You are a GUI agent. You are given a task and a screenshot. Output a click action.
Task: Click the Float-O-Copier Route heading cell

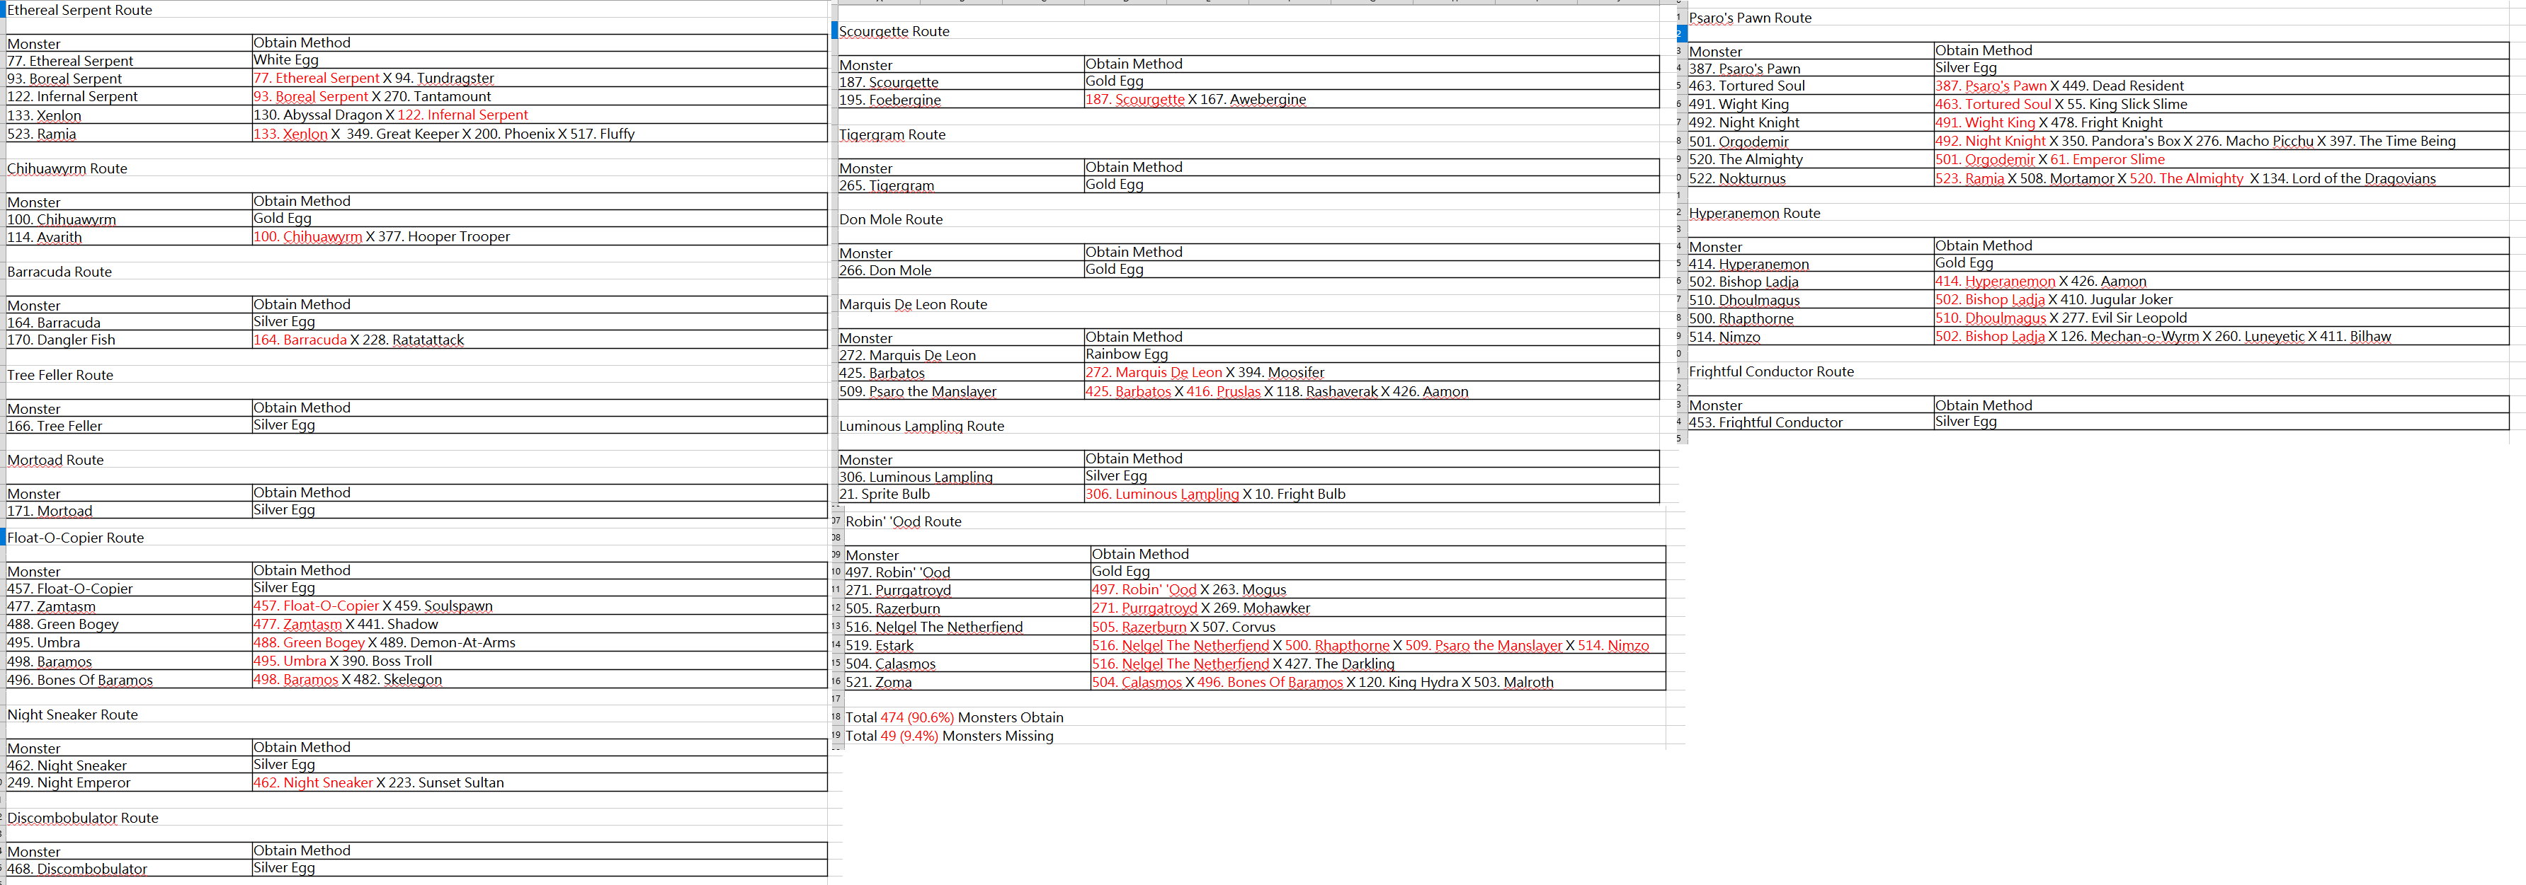click(76, 538)
